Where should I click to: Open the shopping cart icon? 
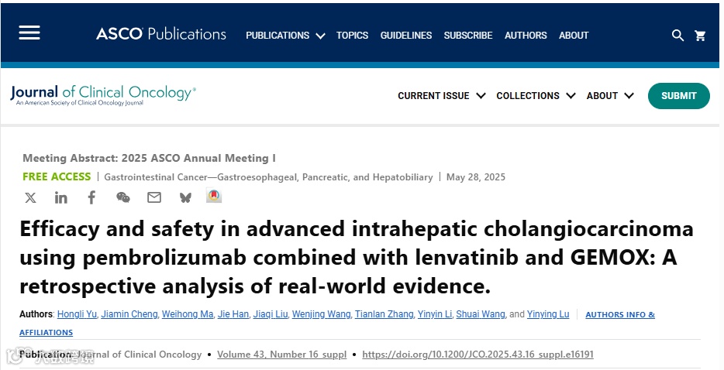(x=700, y=36)
